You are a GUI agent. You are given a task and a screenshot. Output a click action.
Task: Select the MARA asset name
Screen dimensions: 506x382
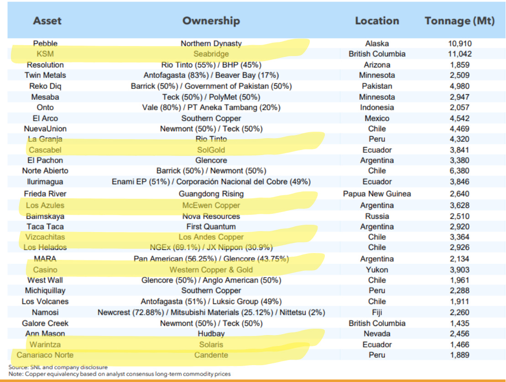[45, 259]
